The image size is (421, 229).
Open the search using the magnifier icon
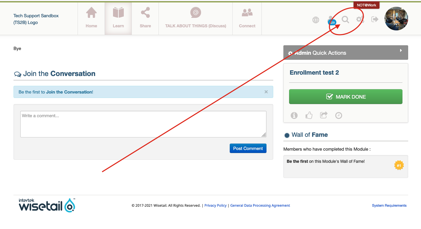click(x=345, y=20)
